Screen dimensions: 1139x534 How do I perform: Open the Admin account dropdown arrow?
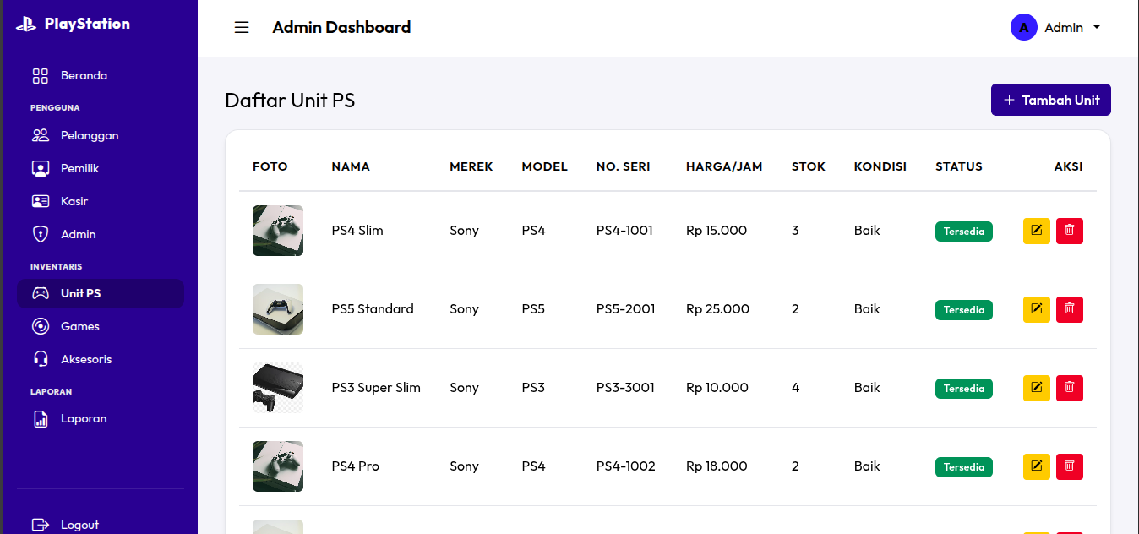coord(1097,28)
